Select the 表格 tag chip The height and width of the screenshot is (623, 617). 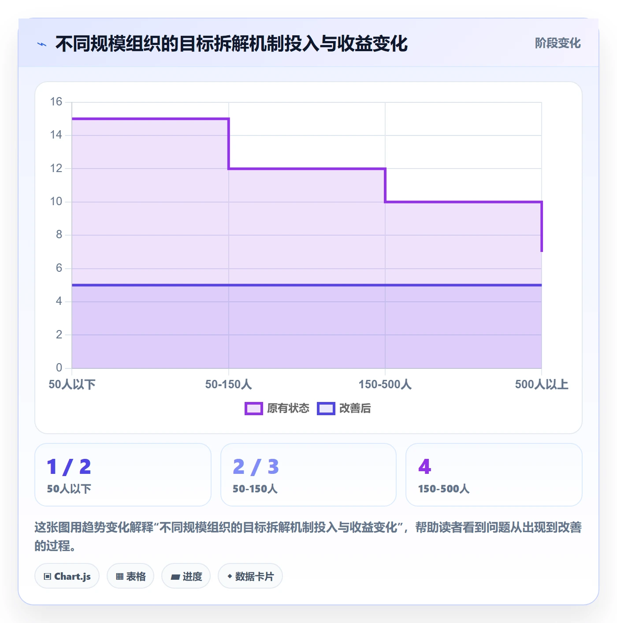130,576
